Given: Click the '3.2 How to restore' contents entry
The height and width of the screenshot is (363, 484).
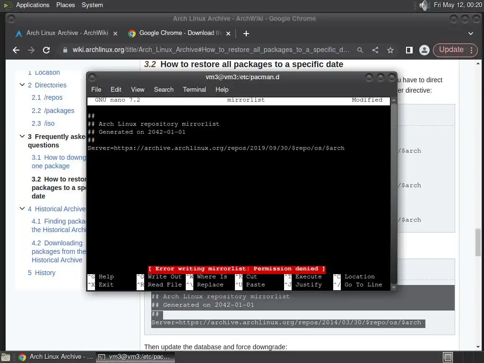Looking at the screenshot, I should [59, 188].
